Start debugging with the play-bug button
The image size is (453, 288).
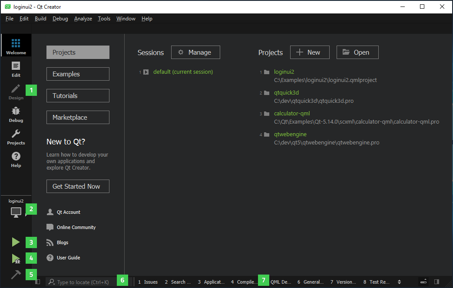(16, 259)
